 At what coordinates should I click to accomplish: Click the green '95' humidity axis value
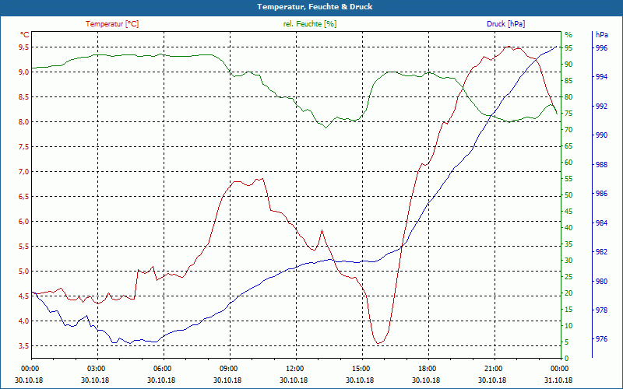(x=568, y=48)
